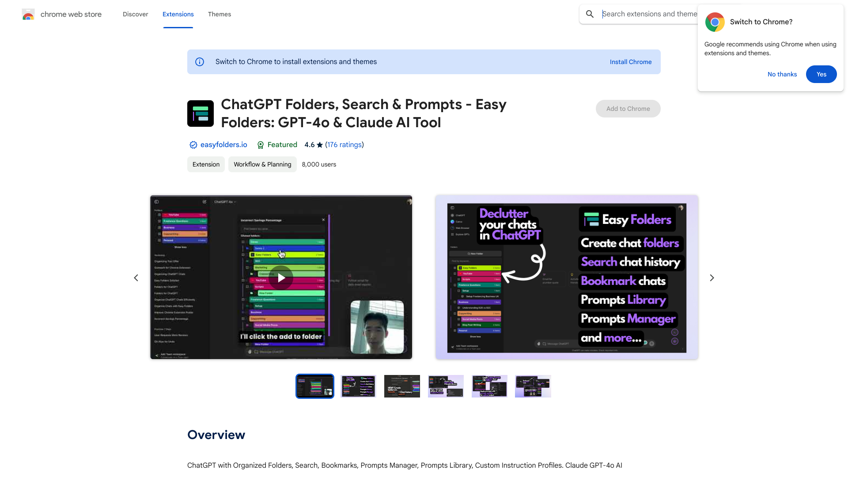Image resolution: width=848 pixels, height=477 pixels.
Task: Click the Extension category tag toggle
Action: [x=205, y=164]
